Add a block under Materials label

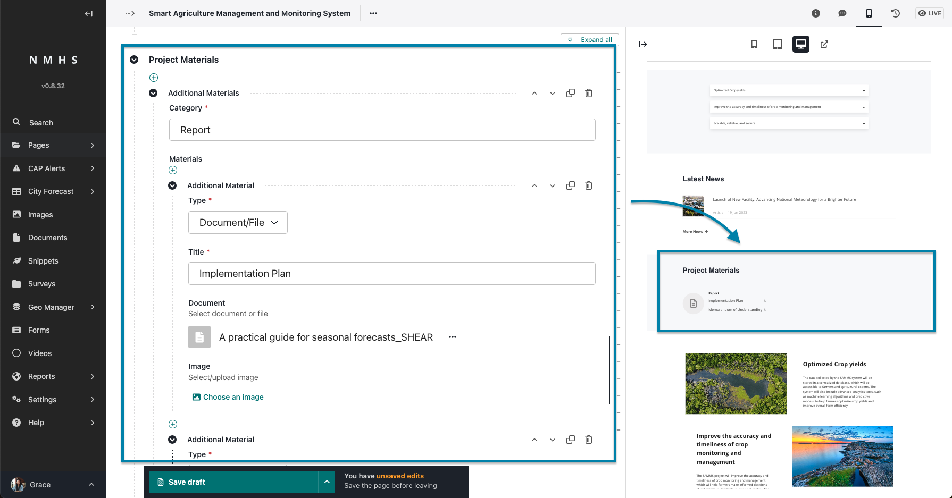[x=173, y=170]
